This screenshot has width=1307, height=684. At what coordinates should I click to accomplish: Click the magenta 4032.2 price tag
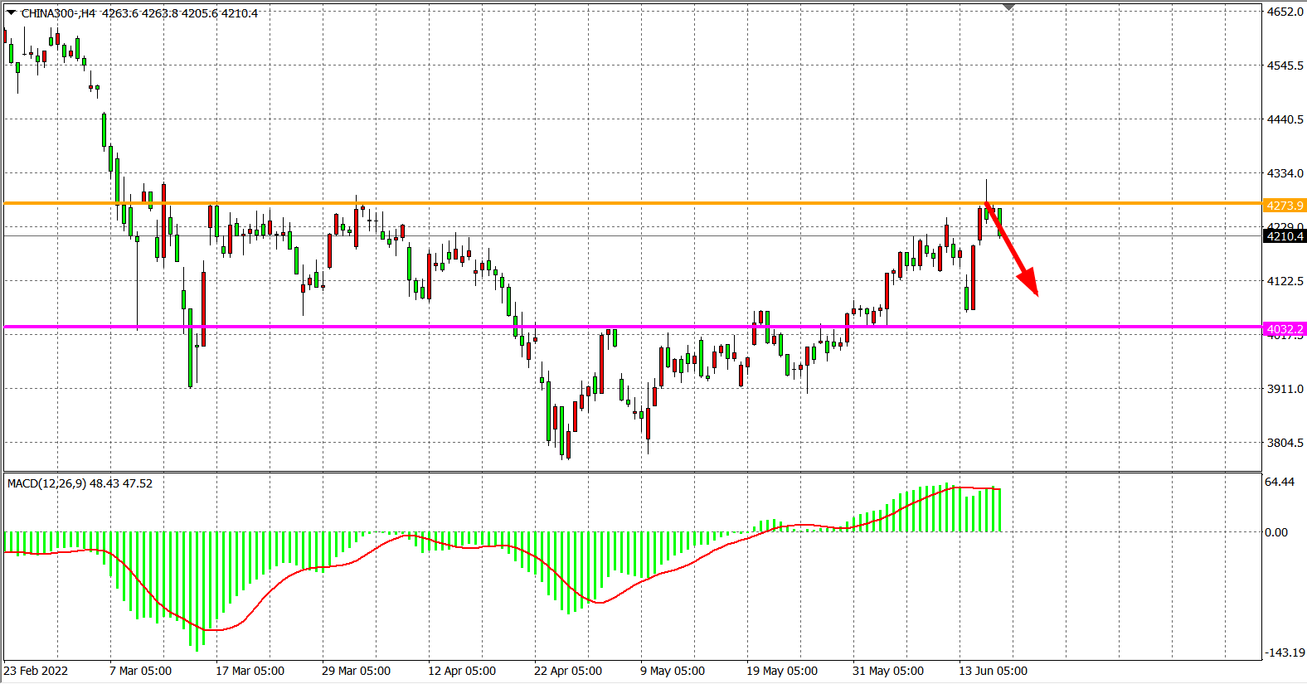pos(1285,329)
